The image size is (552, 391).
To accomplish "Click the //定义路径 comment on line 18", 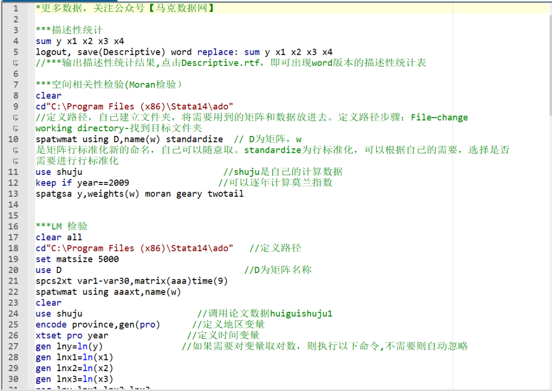I will 275,248.
